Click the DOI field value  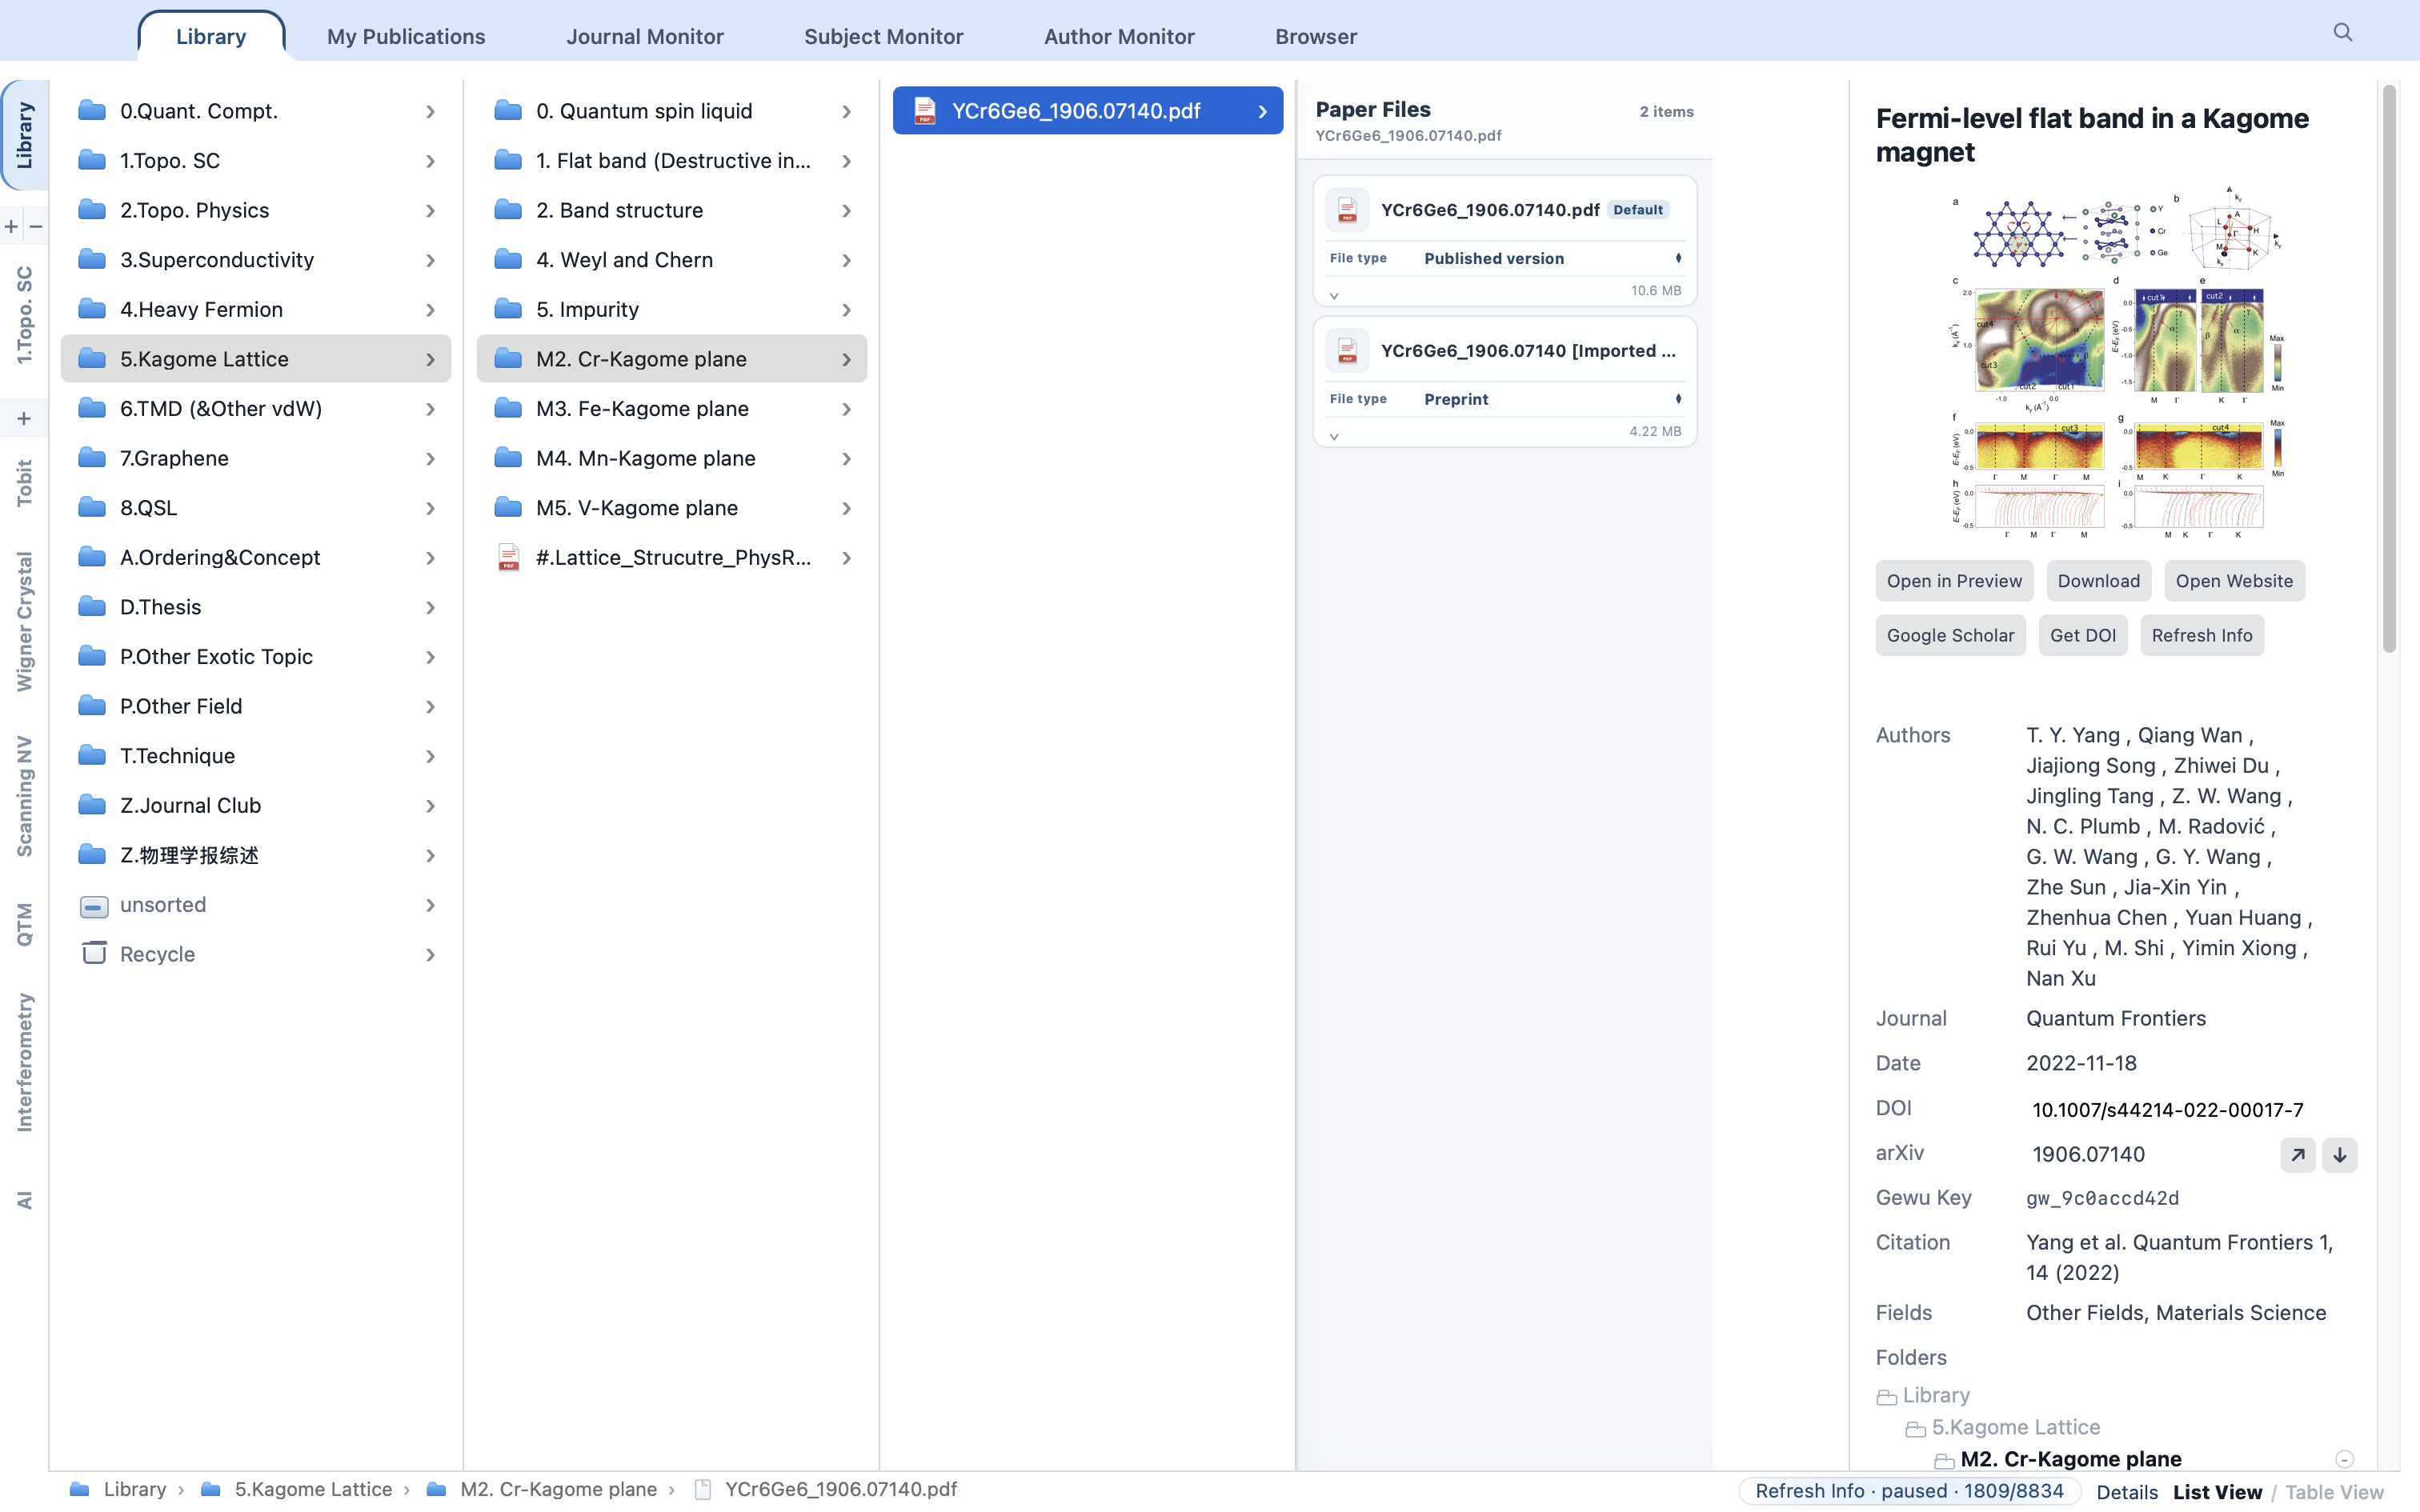click(x=2168, y=1110)
